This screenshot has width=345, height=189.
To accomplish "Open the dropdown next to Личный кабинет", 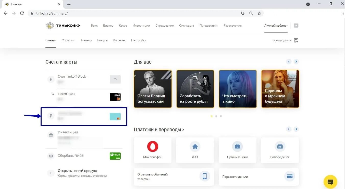I will point(296,26).
